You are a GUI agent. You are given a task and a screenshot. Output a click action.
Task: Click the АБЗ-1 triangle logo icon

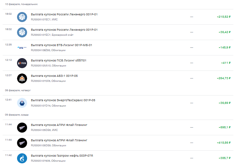22,78
